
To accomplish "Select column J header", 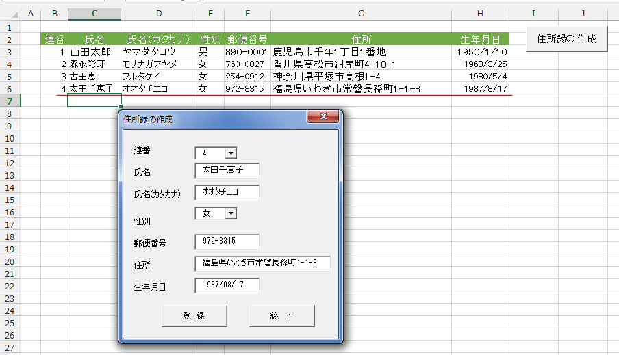I will point(583,14).
